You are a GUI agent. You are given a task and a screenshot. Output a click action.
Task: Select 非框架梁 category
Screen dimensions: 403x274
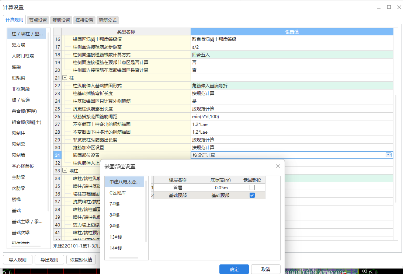pyautogui.click(x=27, y=89)
